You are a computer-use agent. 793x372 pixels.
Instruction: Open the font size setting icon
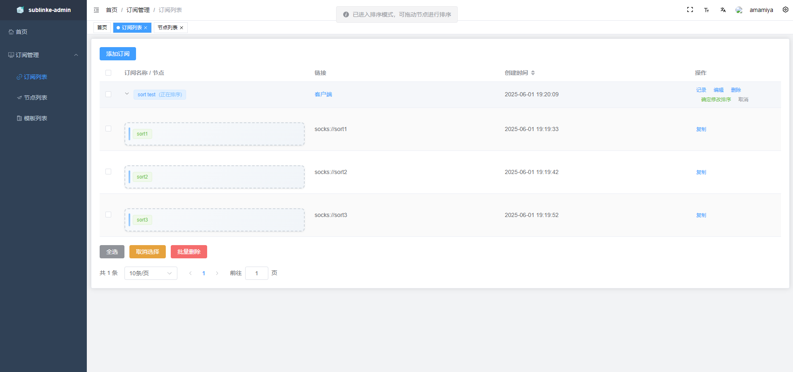(707, 10)
